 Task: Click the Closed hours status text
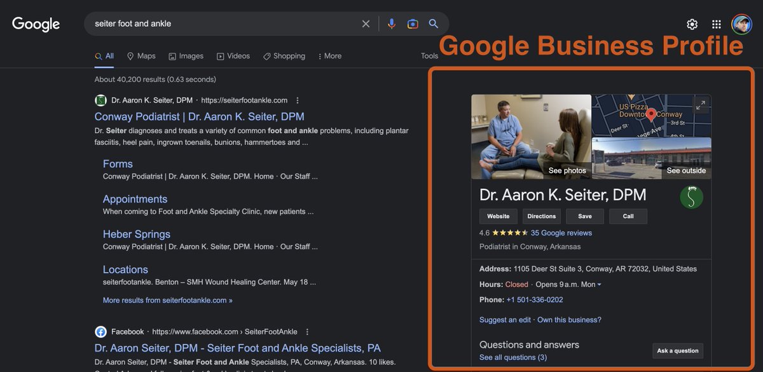point(517,285)
